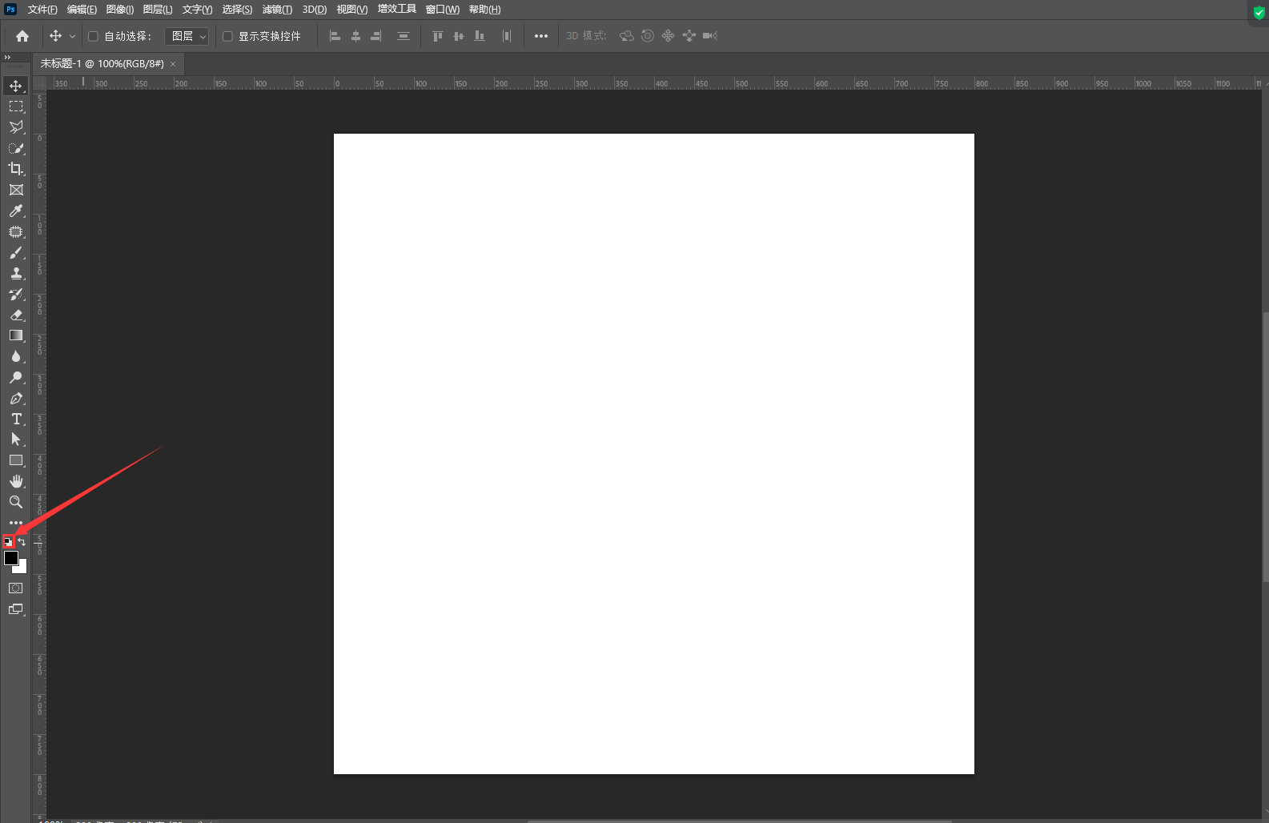Select the Pen tool
This screenshot has height=823, width=1269.
(x=16, y=398)
